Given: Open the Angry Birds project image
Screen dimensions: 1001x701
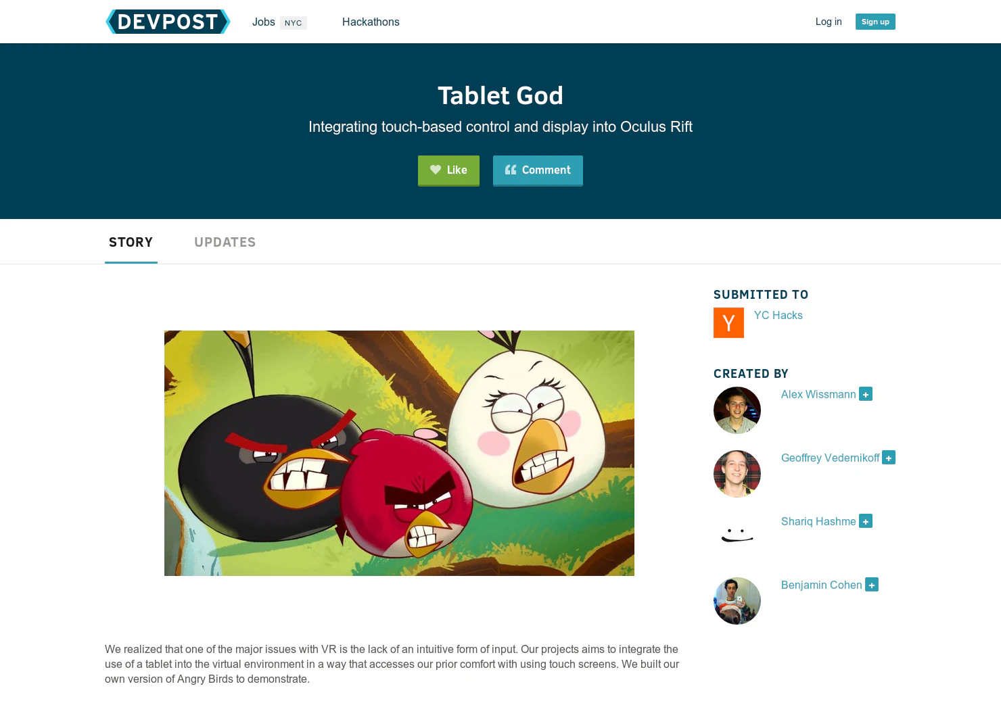Looking at the screenshot, I should (x=399, y=453).
